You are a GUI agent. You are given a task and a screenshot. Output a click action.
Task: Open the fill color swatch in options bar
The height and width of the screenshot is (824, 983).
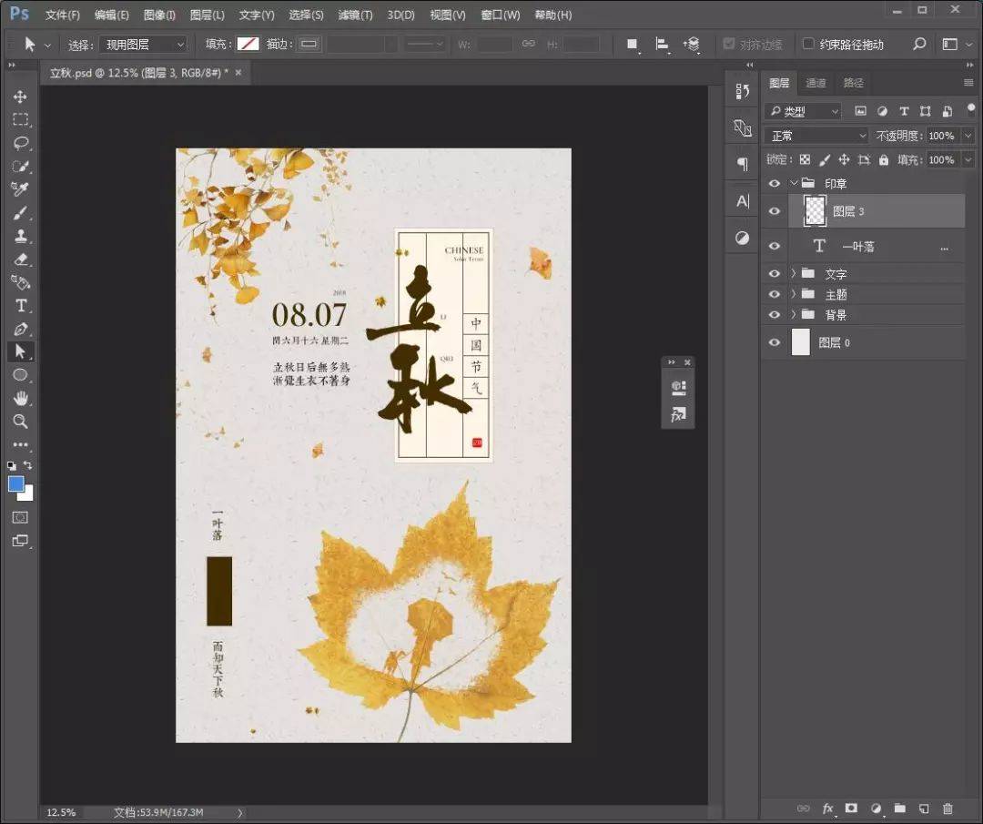click(248, 44)
